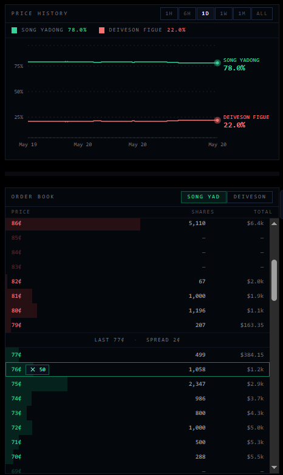Click the 84¢ empty ask level
This screenshot has height=475, width=283.
pyautogui.click(x=137, y=252)
